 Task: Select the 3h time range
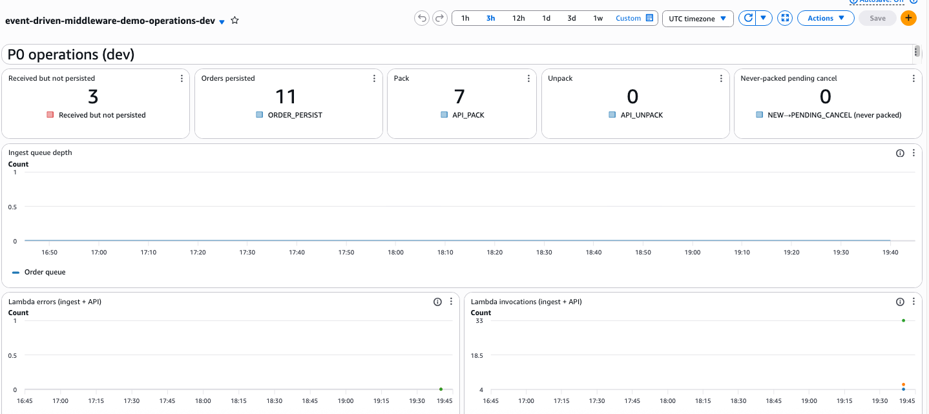(491, 18)
